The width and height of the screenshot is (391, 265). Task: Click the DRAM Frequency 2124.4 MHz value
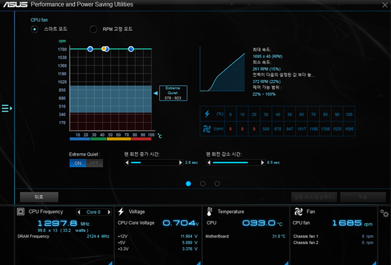pos(98,236)
